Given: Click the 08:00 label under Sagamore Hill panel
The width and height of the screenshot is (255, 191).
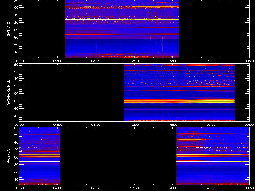Looking at the screenshot, I should click(x=96, y=125).
